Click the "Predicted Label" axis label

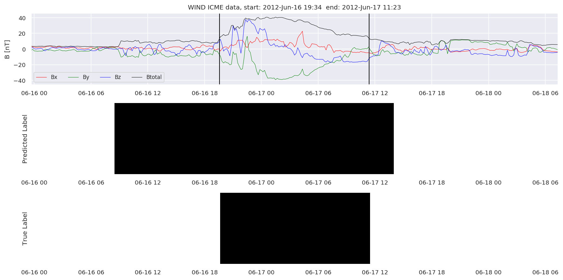(25, 139)
